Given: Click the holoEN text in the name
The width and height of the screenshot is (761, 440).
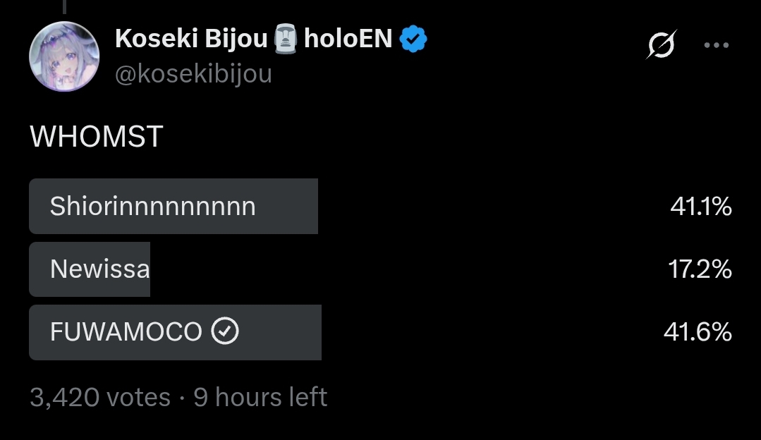Looking at the screenshot, I should point(348,39).
